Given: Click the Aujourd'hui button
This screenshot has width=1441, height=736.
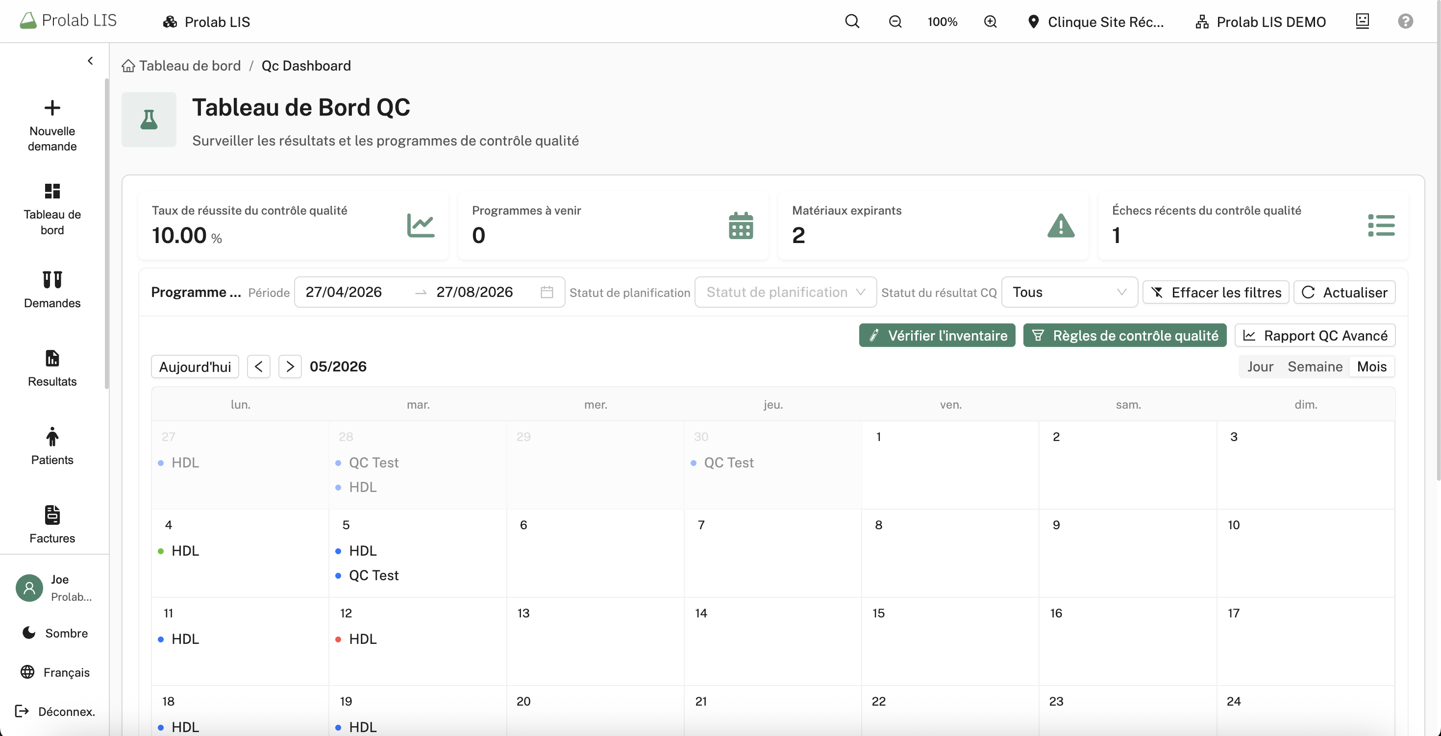Looking at the screenshot, I should click(x=195, y=367).
